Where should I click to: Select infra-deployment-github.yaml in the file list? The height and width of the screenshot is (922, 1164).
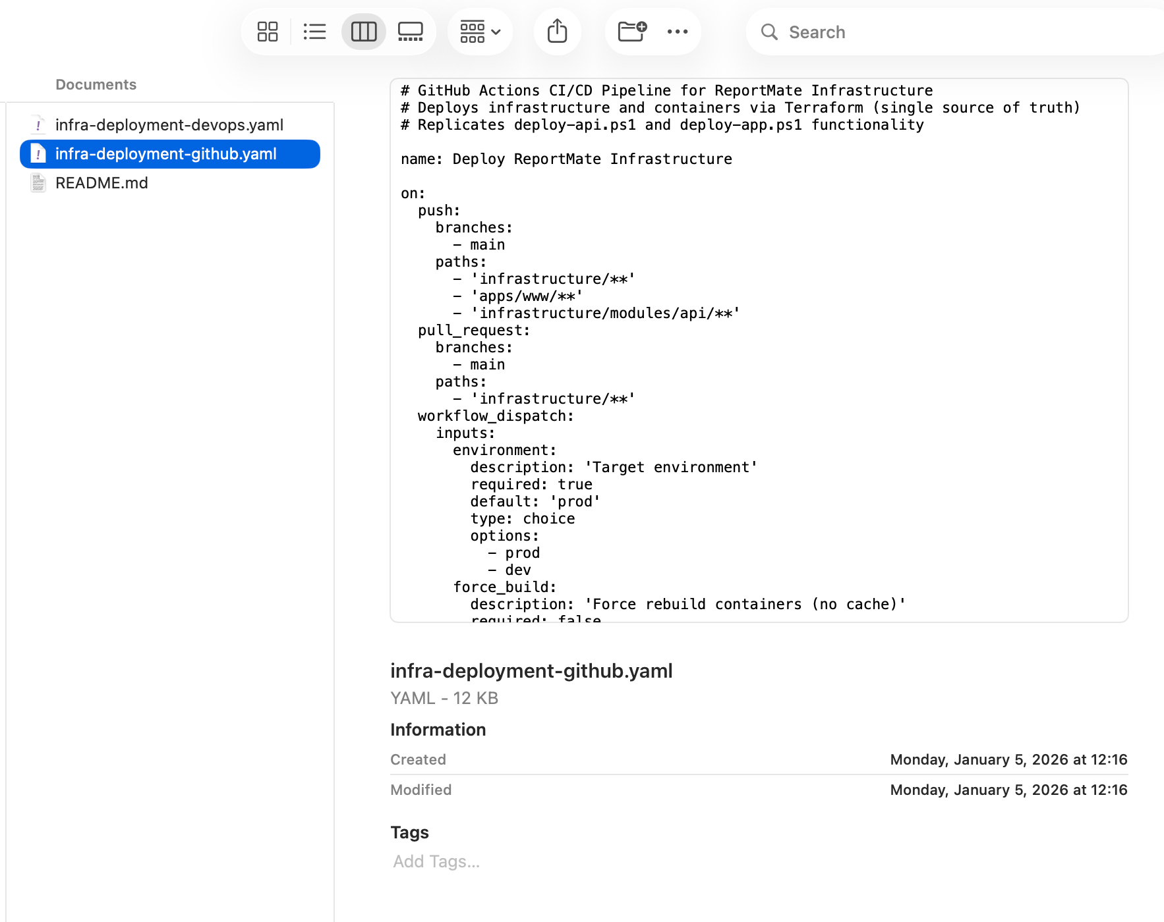pyautogui.click(x=165, y=154)
